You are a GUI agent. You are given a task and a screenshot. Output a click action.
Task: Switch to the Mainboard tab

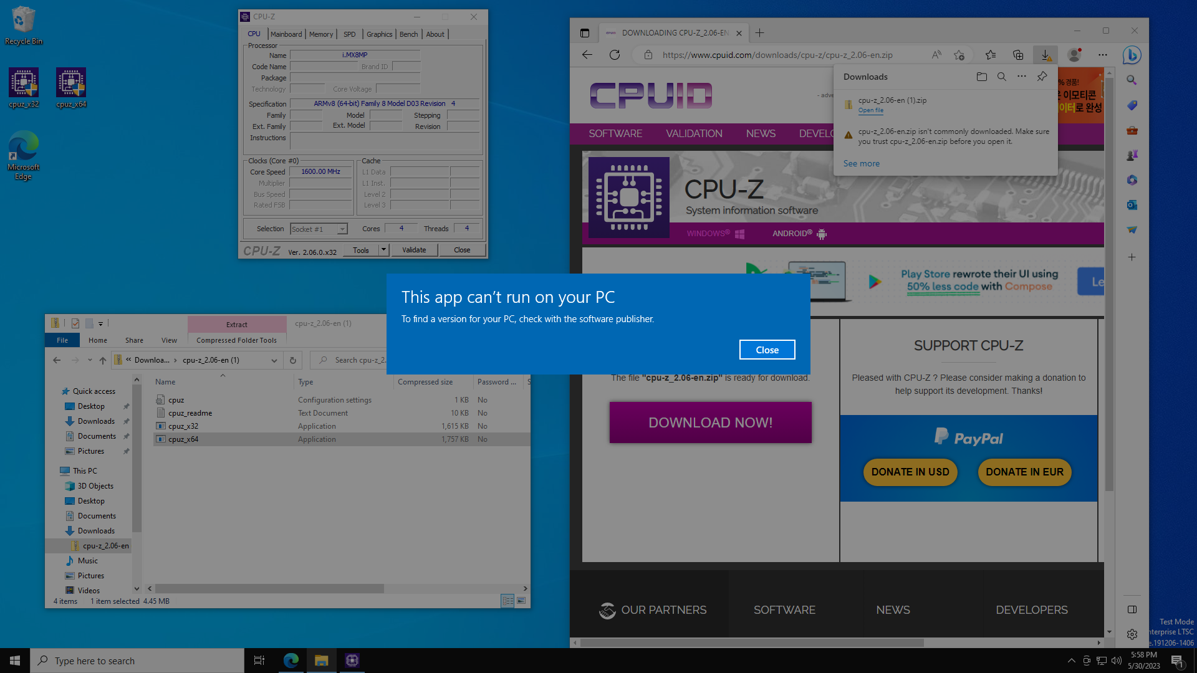click(x=286, y=34)
